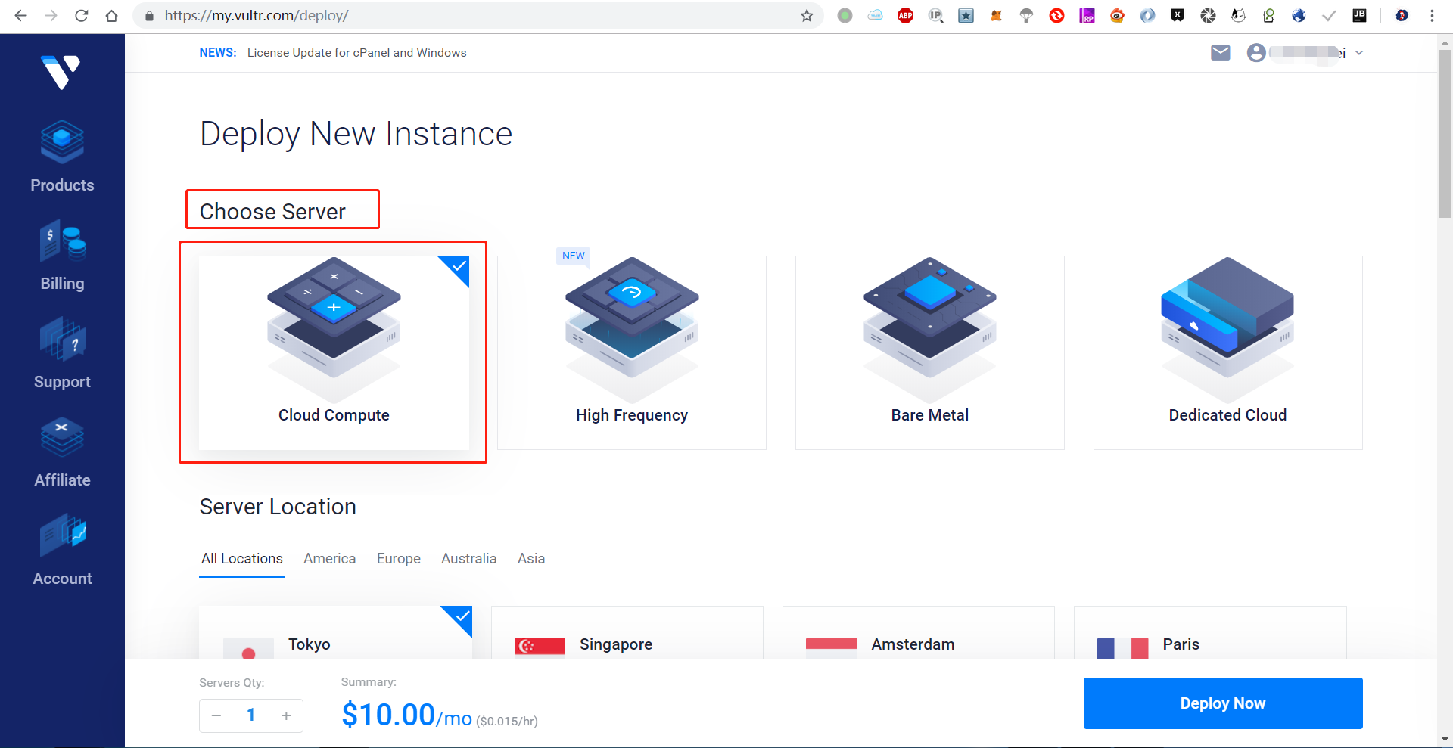
Task: Go to browser home page
Action: (111, 16)
